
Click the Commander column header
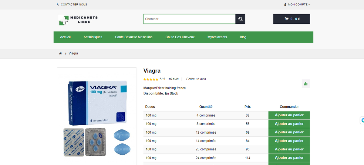pyautogui.click(x=289, y=107)
